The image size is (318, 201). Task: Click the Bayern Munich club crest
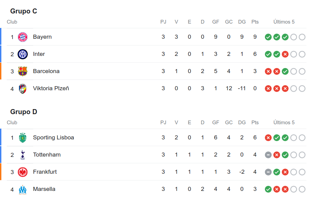pyautogui.click(x=23, y=37)
